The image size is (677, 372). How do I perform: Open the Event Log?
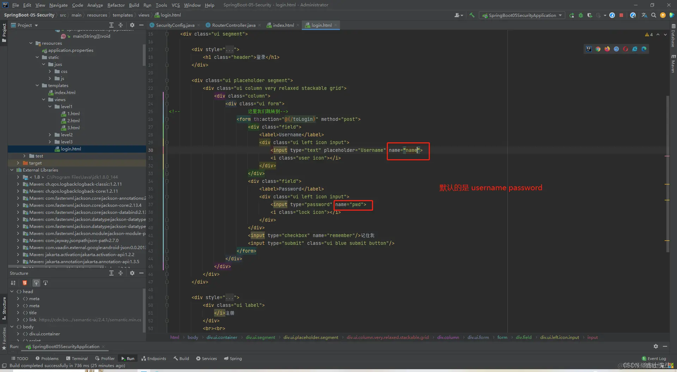click(x=654, y=359)
